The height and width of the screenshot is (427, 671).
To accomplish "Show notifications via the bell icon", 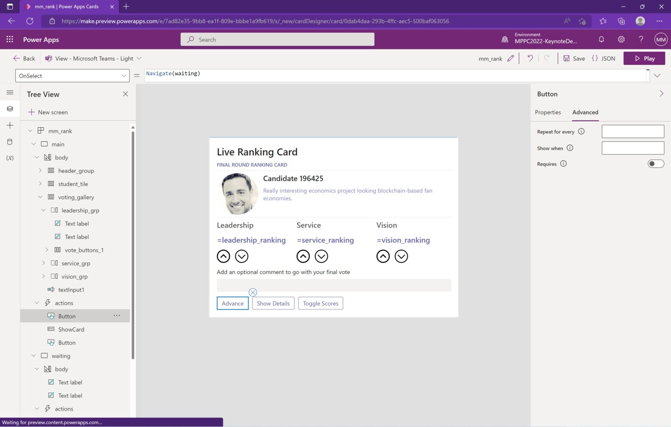I will [602, 39].
